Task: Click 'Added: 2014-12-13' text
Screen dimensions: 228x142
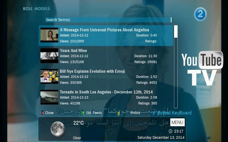Action: click(x=74, y=97)
